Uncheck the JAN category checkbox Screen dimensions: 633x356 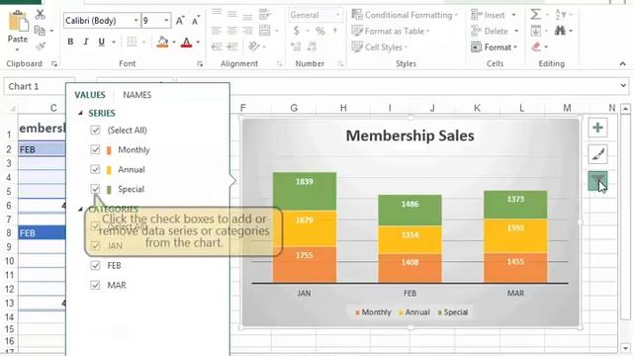[x=95, y=245]
